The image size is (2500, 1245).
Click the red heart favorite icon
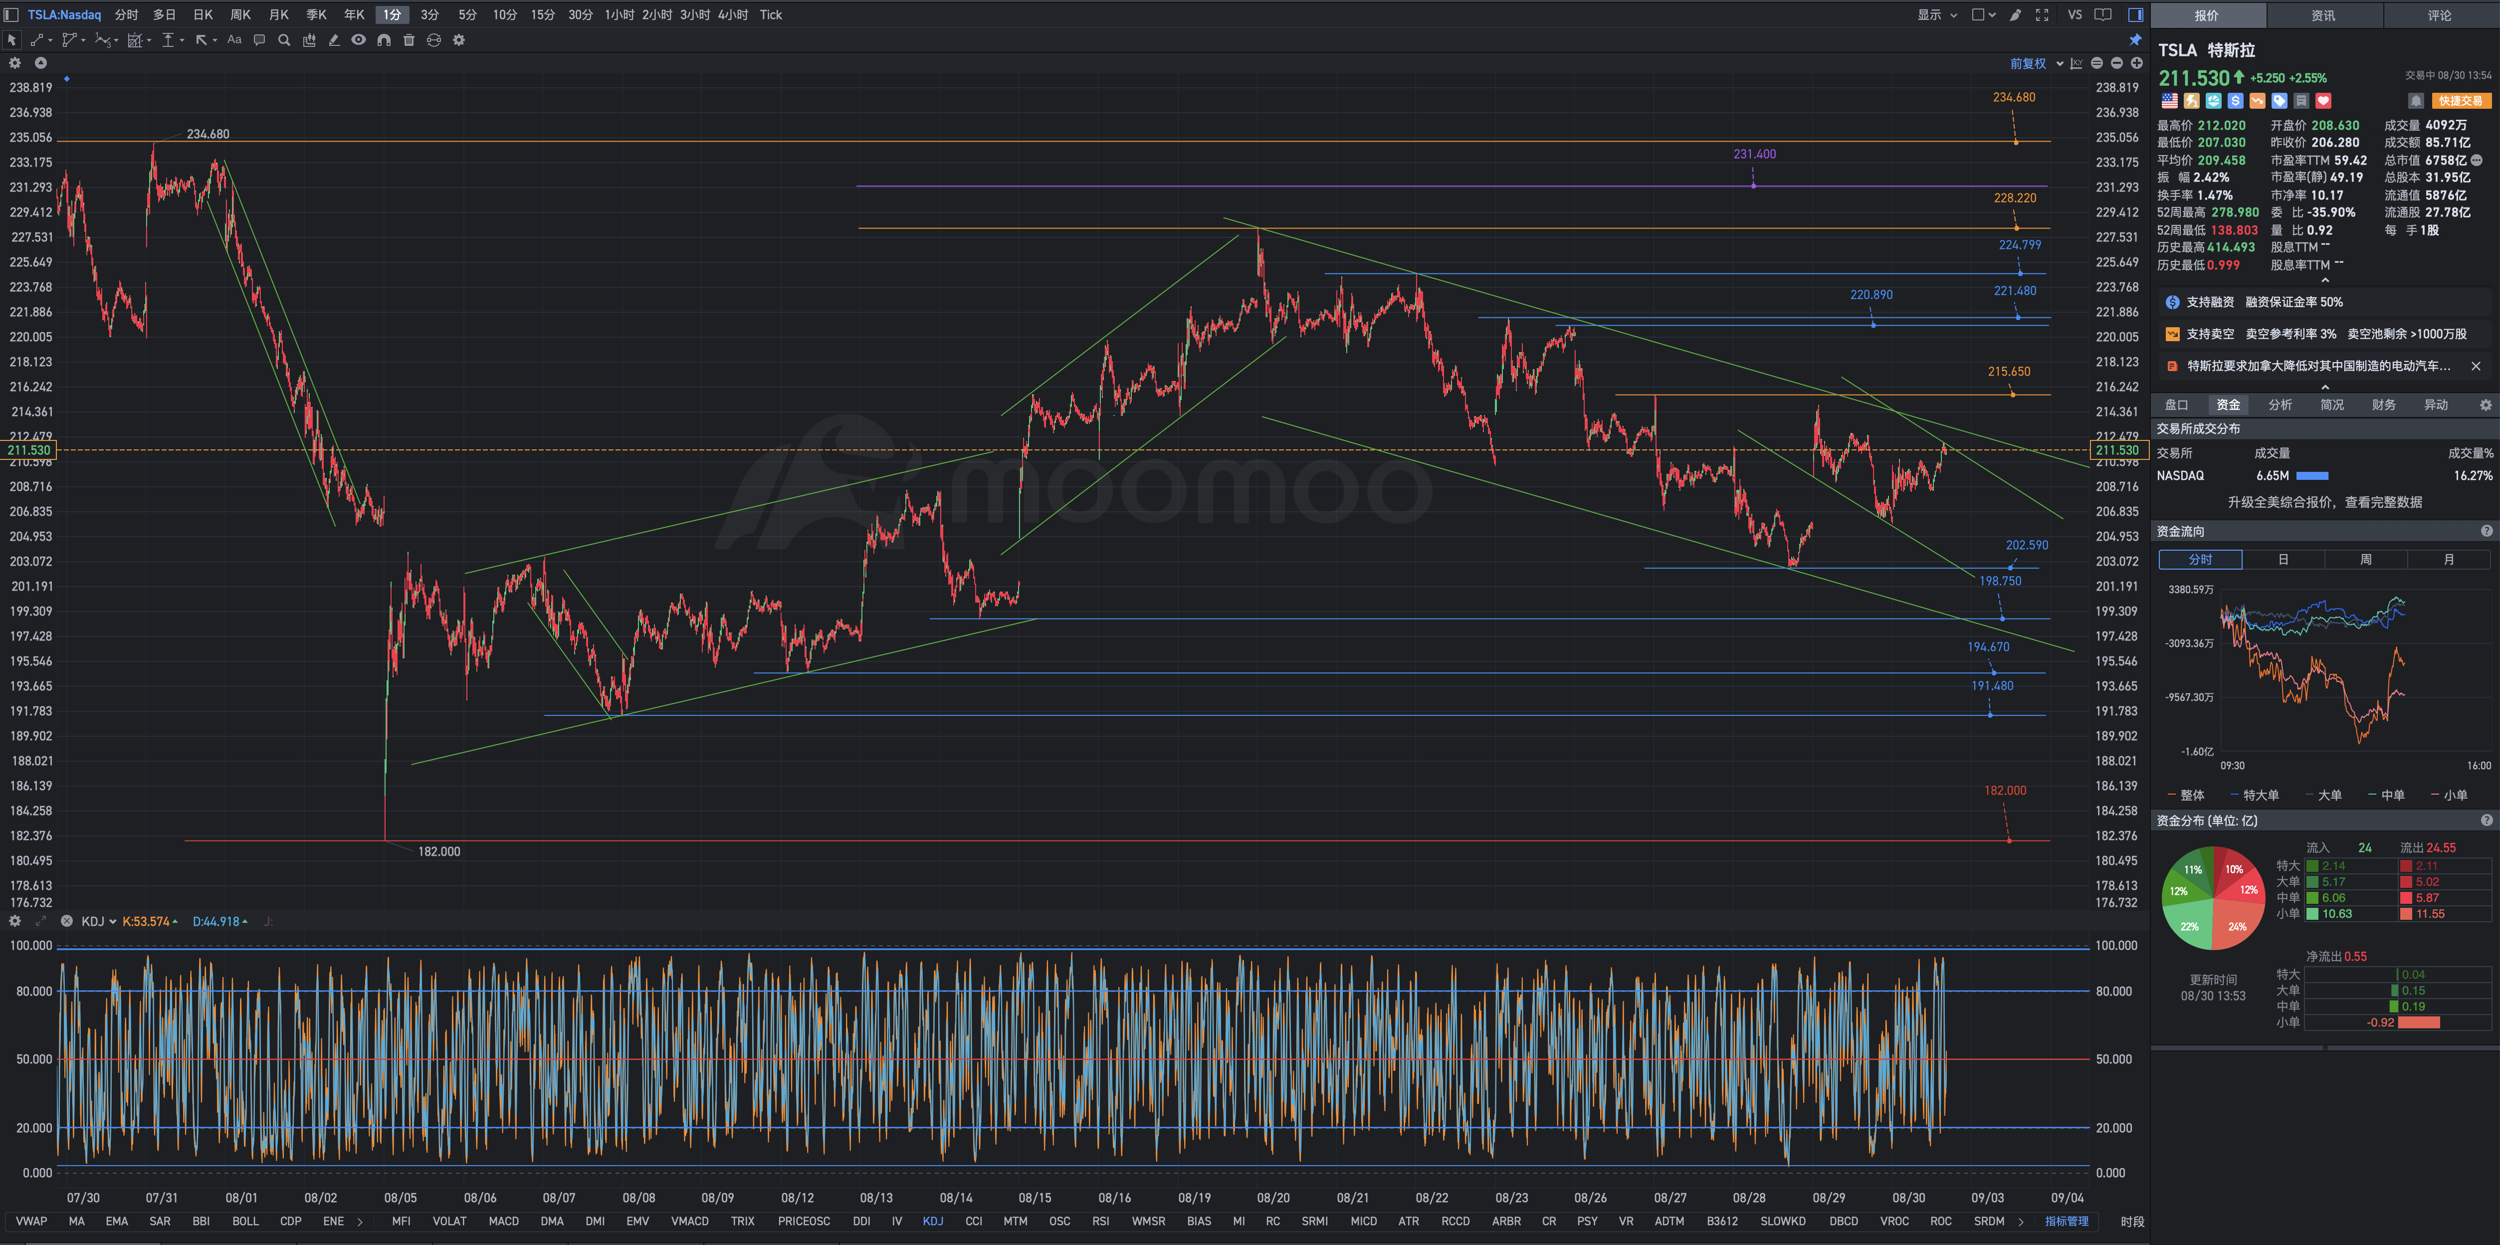2323,101
